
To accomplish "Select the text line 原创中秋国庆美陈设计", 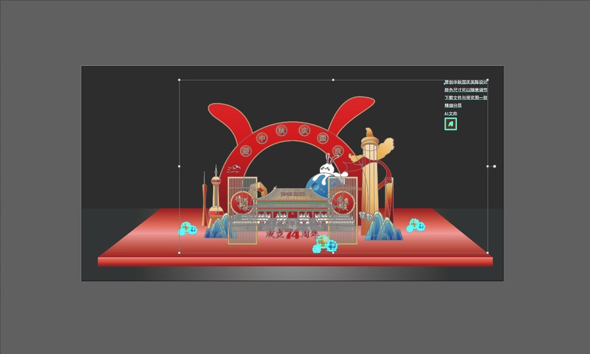I will click(466, 82).
